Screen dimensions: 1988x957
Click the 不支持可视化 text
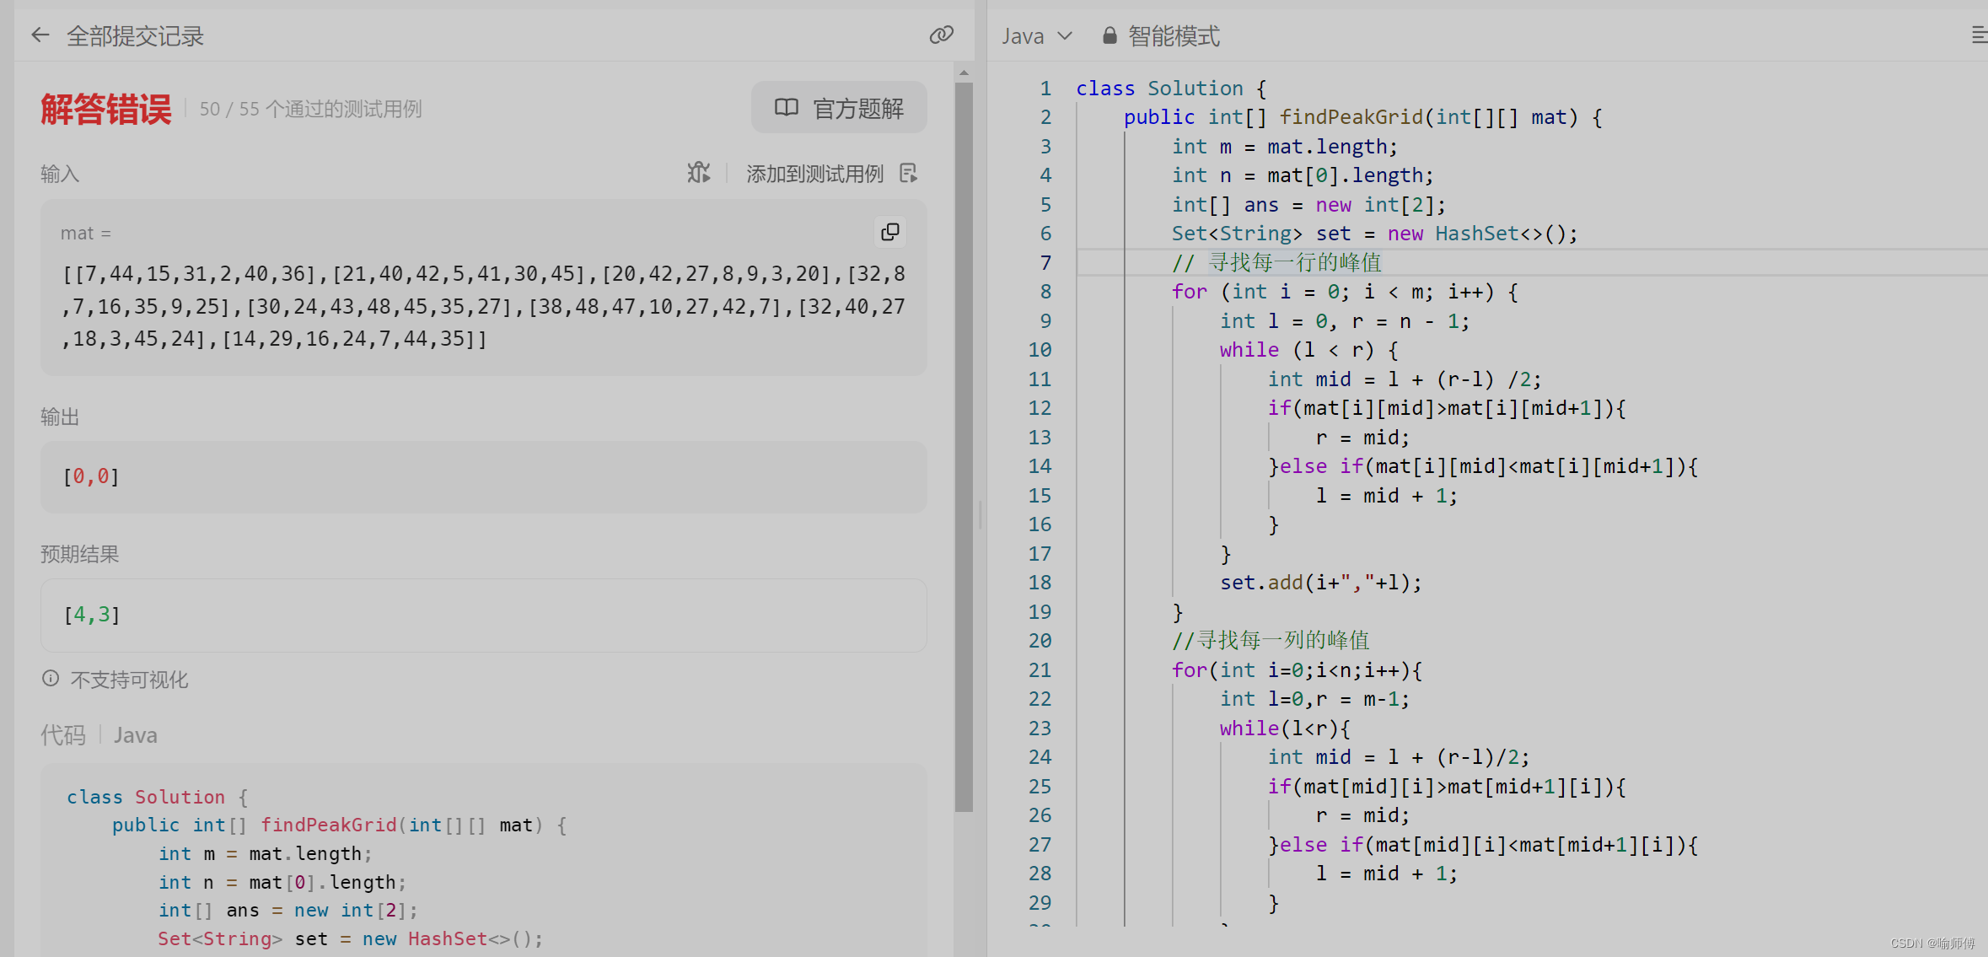click(x=129, y=680)
